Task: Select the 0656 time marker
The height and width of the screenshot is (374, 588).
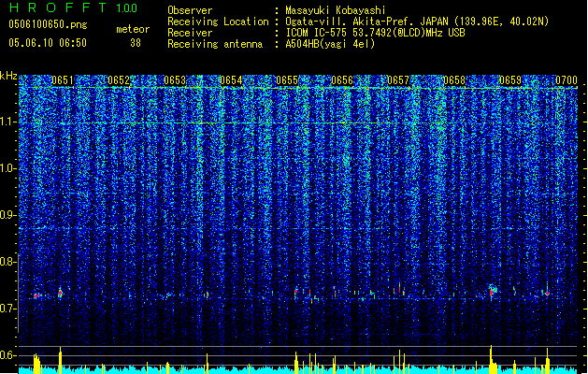Action: tap(342, 80)
